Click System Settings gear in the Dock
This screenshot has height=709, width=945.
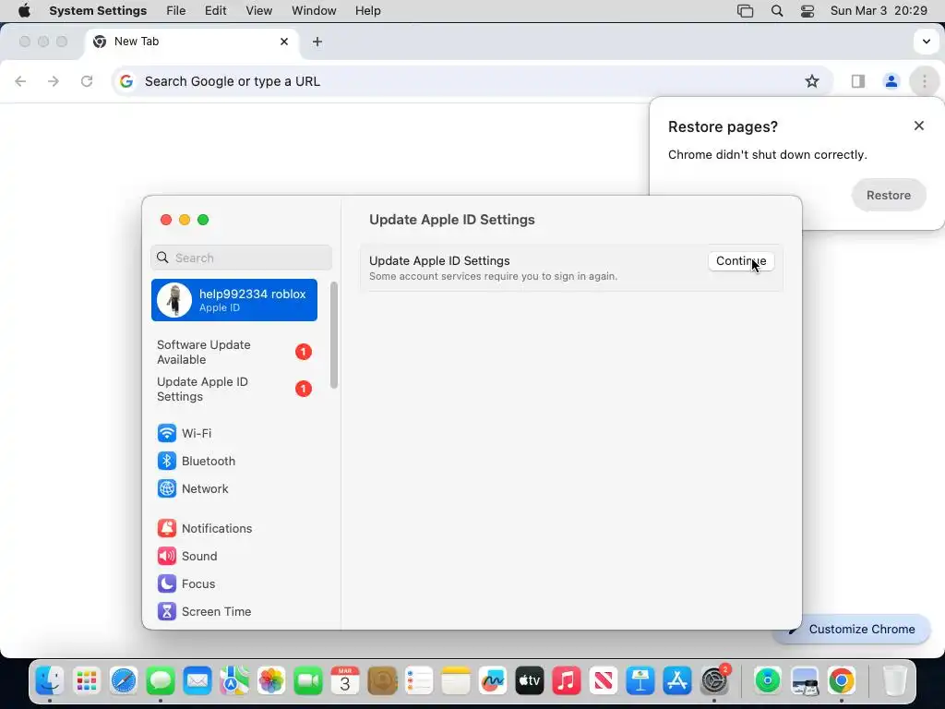pos(714,681)
